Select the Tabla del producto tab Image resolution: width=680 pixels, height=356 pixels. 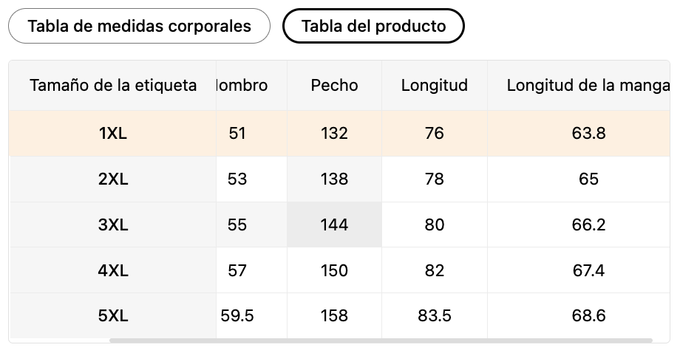(373, 26)
